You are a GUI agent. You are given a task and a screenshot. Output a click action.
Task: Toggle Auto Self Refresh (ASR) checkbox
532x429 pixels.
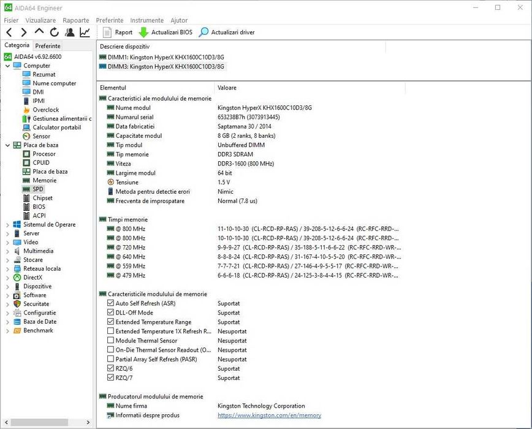pyautogui.click(x=110, y=303)
